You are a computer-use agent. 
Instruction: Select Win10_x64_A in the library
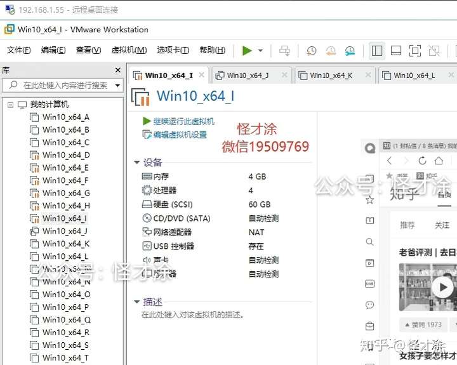click(x=65, y=117)
